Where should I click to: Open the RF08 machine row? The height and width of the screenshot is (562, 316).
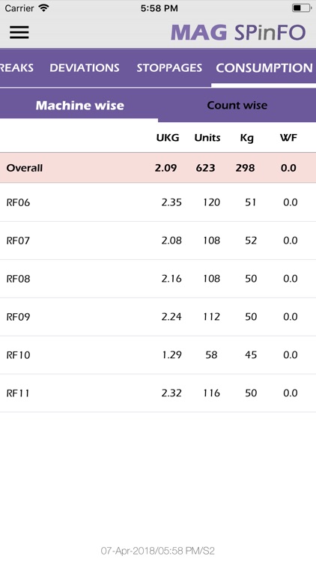[158, 279]
